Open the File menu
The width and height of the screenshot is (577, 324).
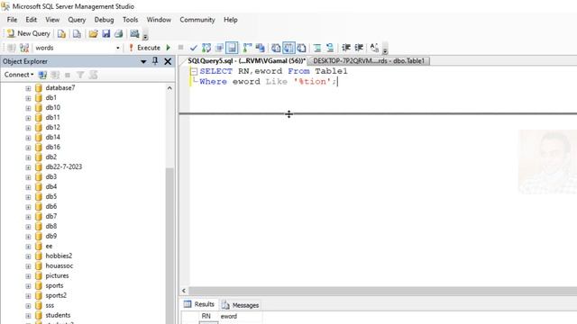pos(12,20)
